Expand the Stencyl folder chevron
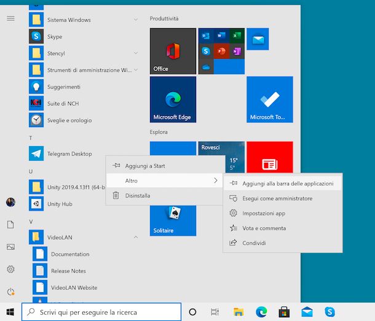The width and height of the screenshot is (375, 321). pyautogui.click(x=136, y=53)
